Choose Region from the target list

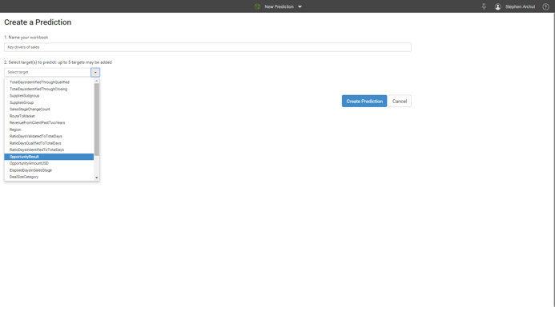pos(49,130)
